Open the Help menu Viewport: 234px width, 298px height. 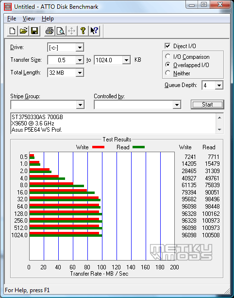48,18
